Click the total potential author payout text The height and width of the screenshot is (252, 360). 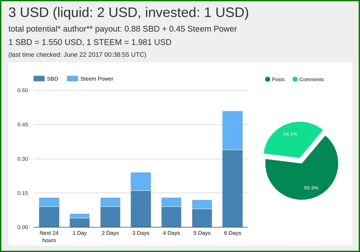point(123,29)
